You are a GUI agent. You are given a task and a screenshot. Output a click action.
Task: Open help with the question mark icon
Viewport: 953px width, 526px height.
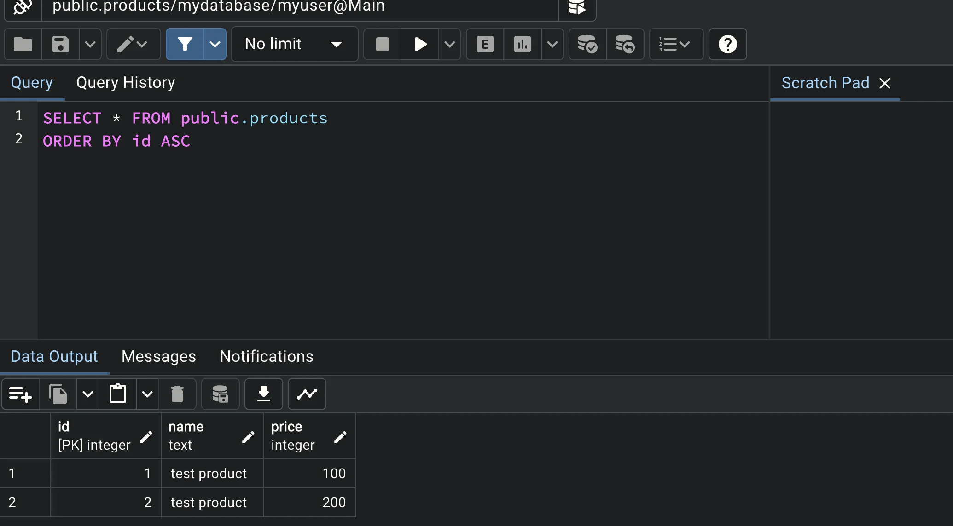pos(728,44)
